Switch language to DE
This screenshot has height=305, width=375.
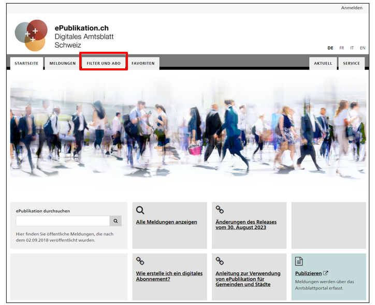(x=330, y=48)
